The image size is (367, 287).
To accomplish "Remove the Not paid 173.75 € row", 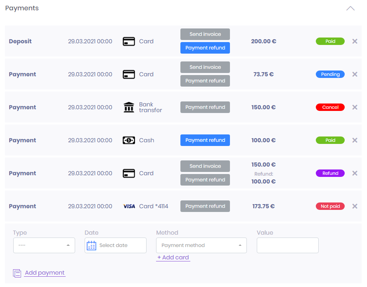I will coord(355,206).
